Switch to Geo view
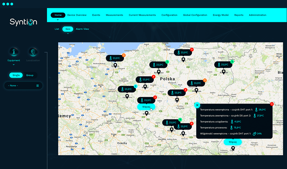The image size is (287, 169). tap(68, 29)
